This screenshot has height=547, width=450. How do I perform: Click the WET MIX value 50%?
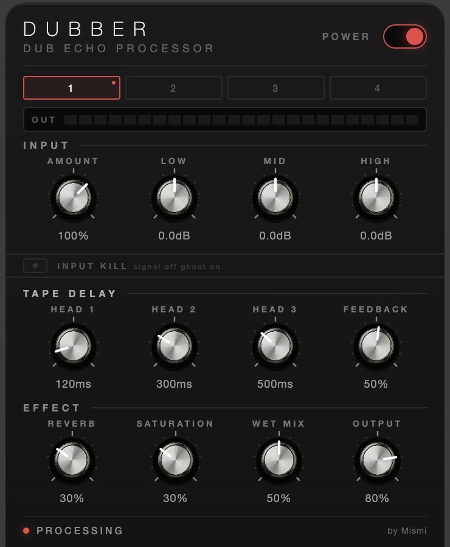point(279,498)
